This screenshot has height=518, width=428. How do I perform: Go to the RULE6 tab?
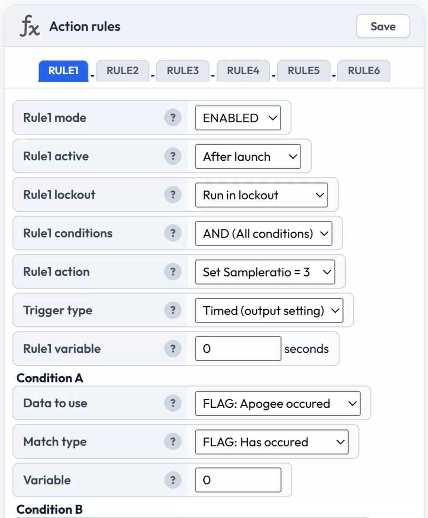click(x=364, y=71)
